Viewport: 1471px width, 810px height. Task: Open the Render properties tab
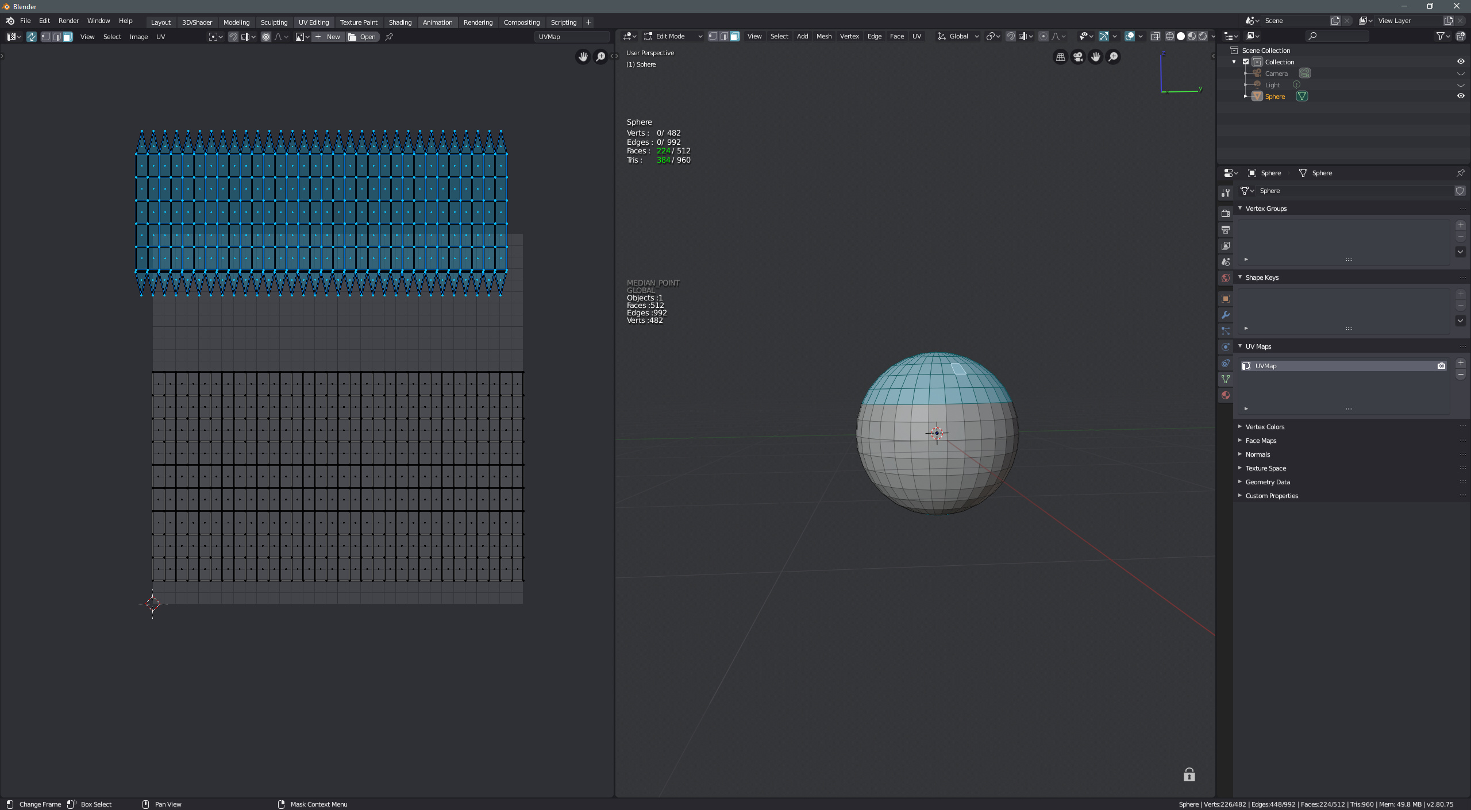[1226, 214]
